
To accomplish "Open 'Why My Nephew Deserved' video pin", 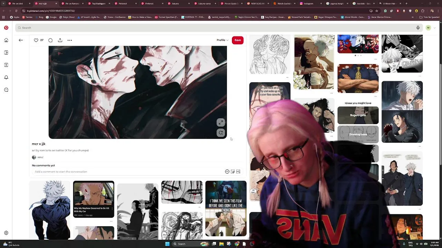I will (94, 199).
